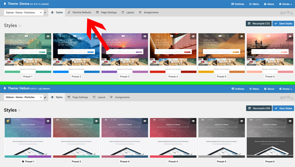Switch to Layout tab in Sienna panel
The width and height of the screenshot is (295, 167).
click(x=128, y=12)
